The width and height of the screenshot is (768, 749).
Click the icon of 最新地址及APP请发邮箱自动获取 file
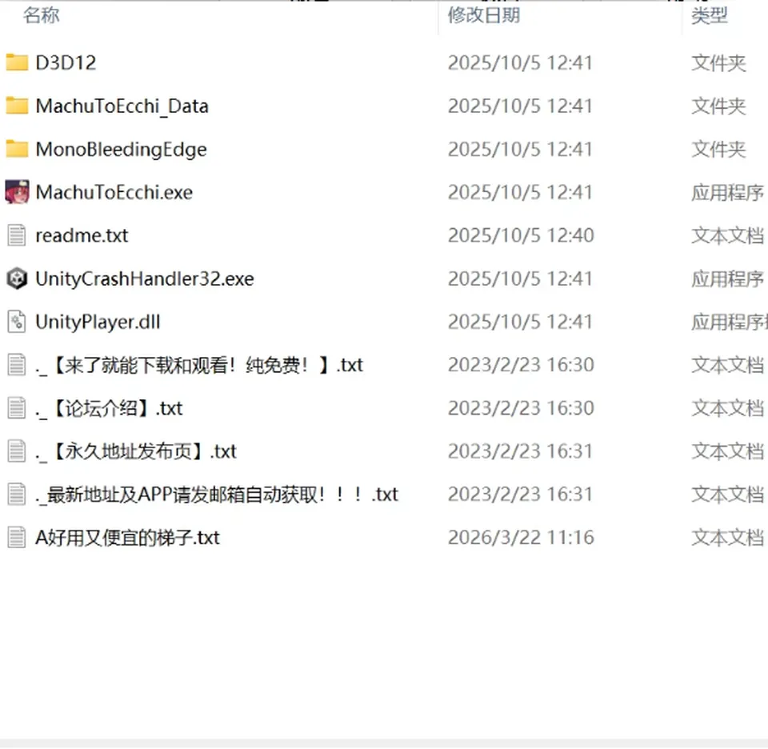17,495
